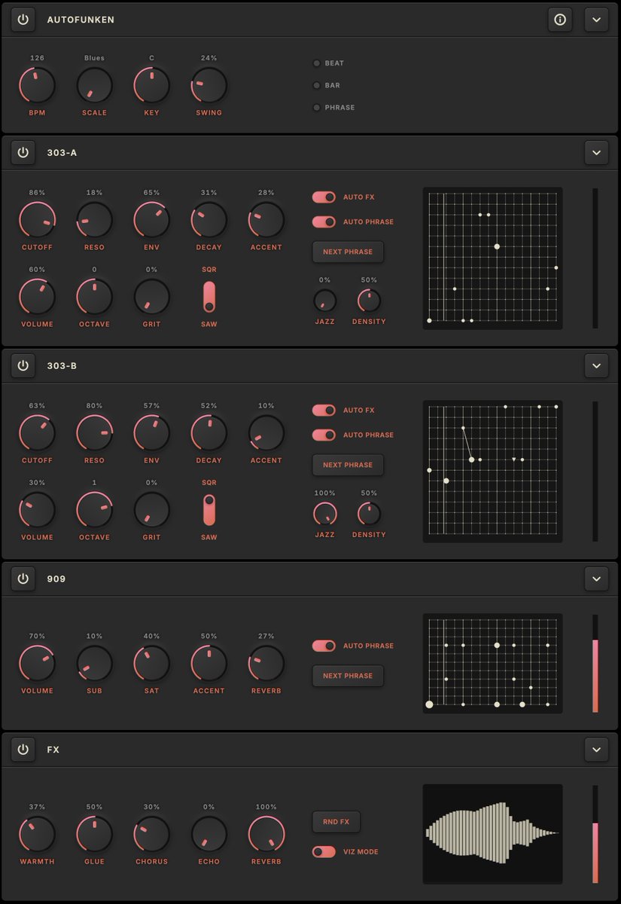621x904 pixels.
Task: Click the 303-A ENV knob
Action: tap(151, 220)
